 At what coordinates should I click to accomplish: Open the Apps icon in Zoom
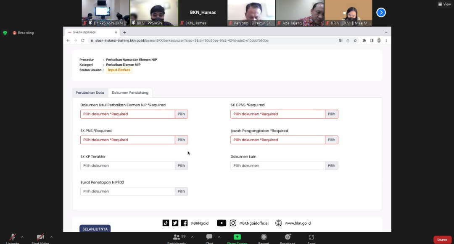coord(311,238)
